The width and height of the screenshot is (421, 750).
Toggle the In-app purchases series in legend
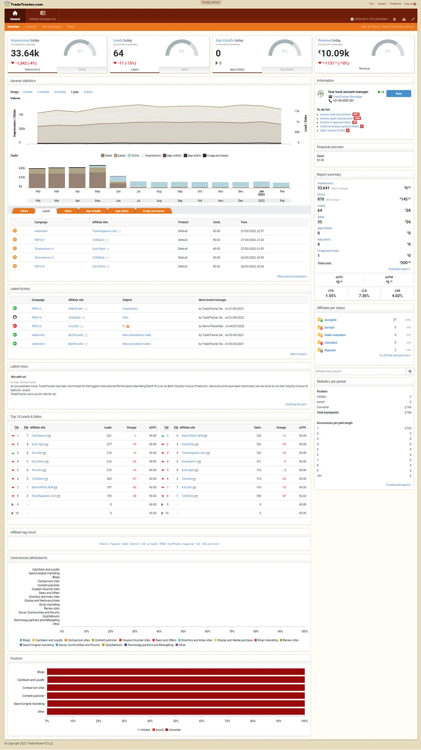[216, 156]
